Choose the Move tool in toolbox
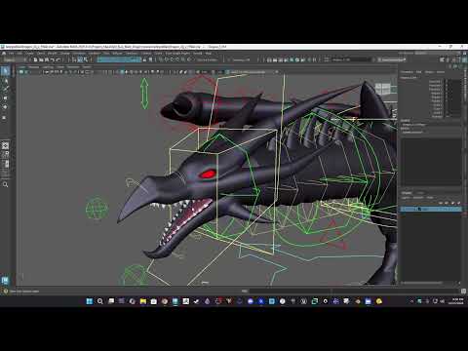 (x=5, y=97)
